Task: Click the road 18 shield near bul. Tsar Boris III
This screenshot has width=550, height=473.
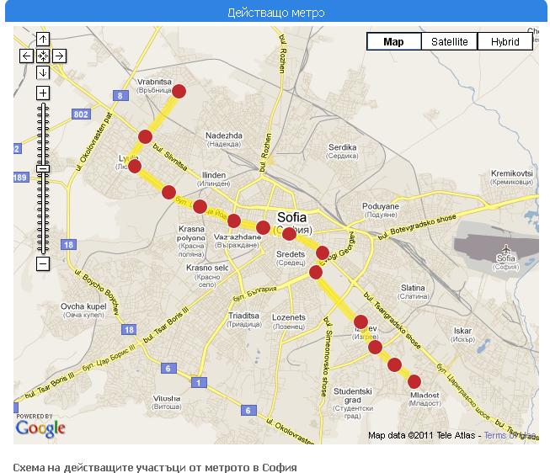Action: pyautogui.click(x=129, y=330)
